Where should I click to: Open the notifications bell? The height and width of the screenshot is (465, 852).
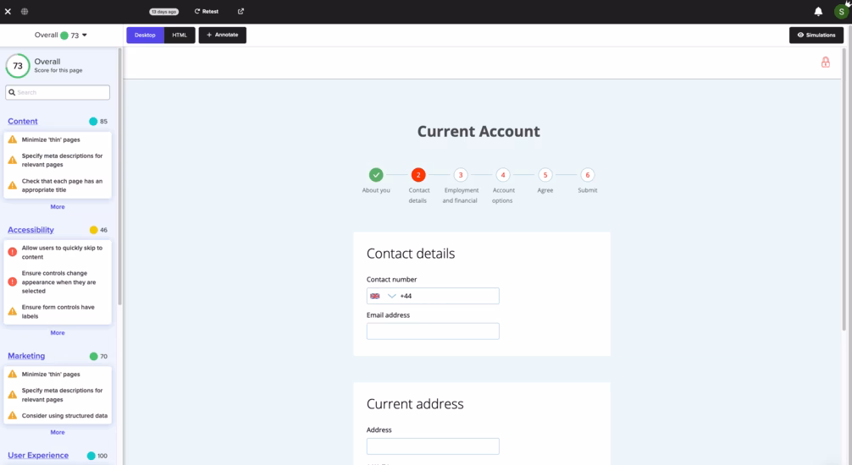click(x=818, y=12)
